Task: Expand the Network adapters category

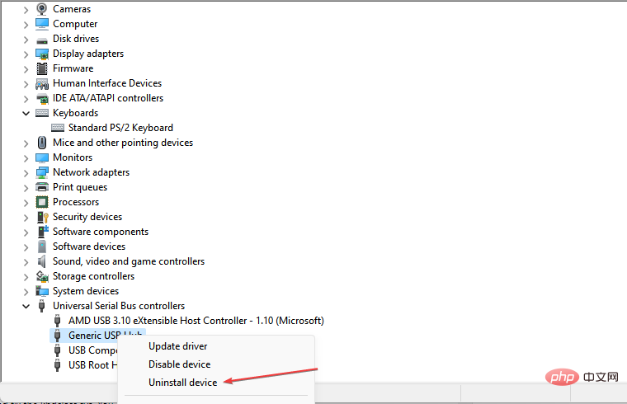Action: pyautogui.click(x=26, y=173)
